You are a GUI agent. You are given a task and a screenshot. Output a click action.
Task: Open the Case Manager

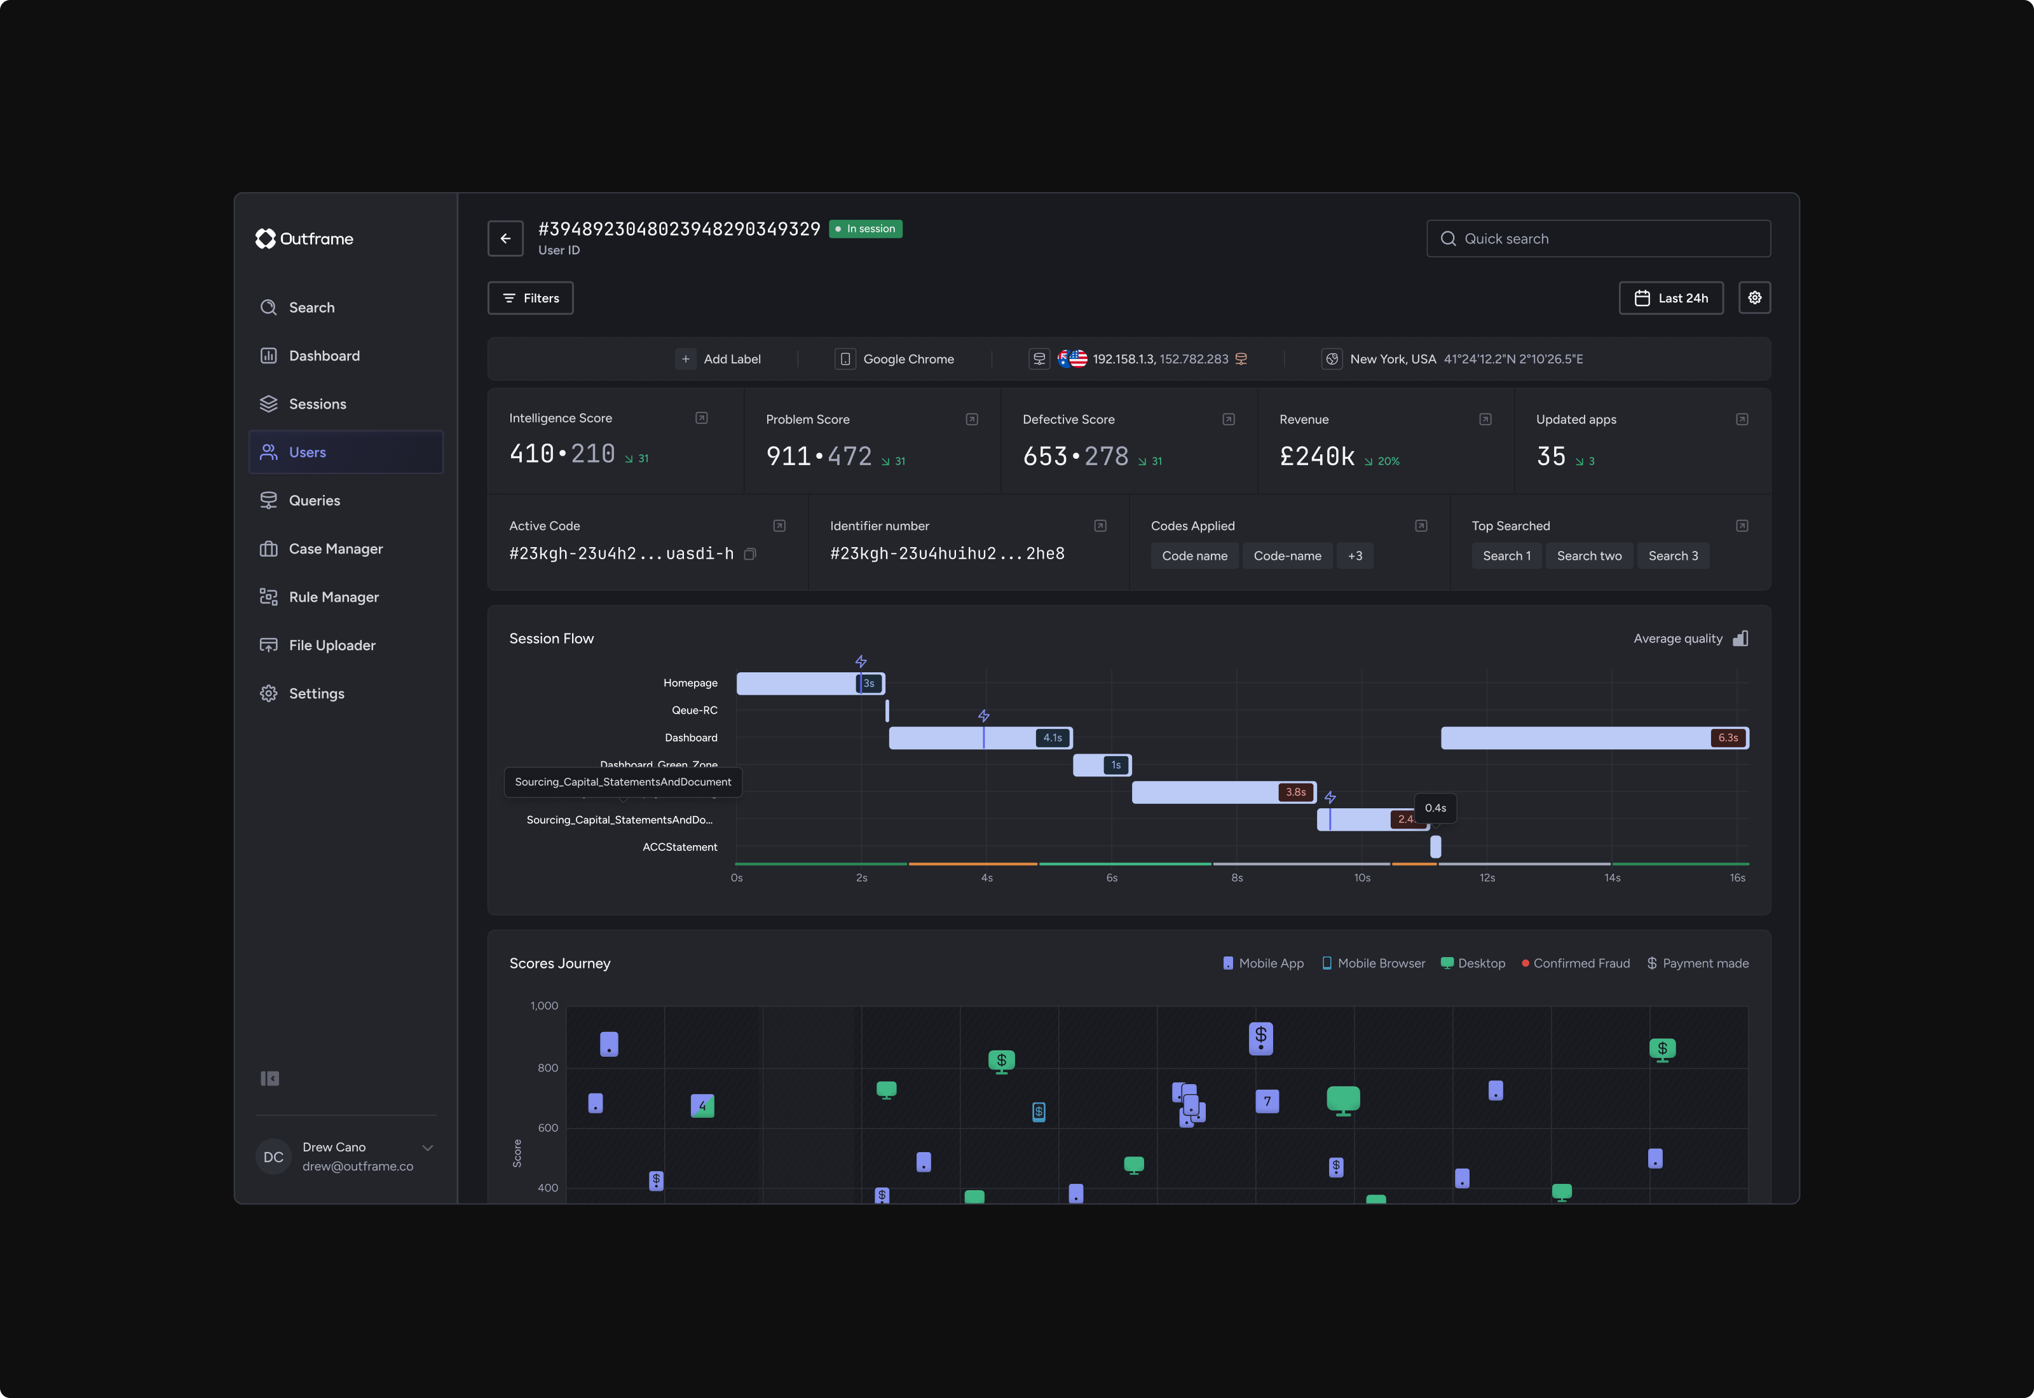(x=336, y=548)
